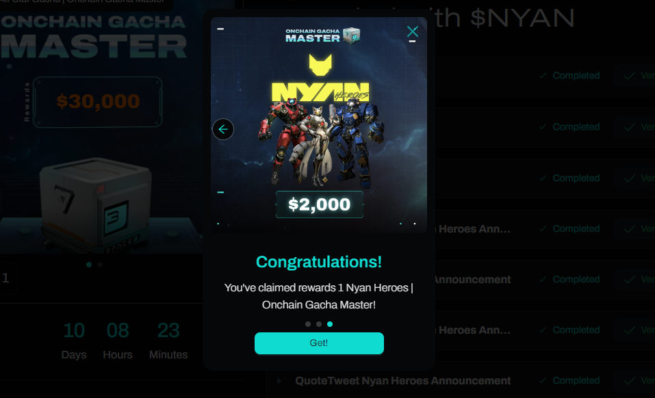Screen dimensions: 655x398
Task: Click the $30,000 rewards box
Action: click(x=98, y=101)
